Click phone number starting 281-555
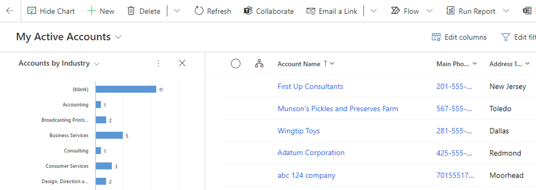Screen dimensions: 536x190 [x=454, y=131]
